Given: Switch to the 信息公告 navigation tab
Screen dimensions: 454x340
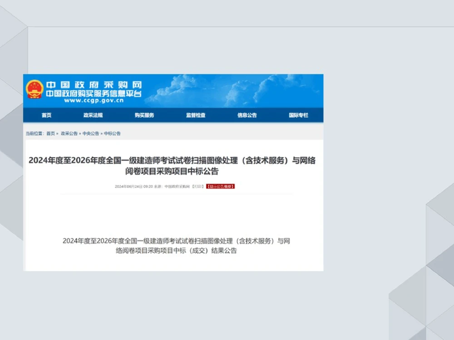Looking at the screenshot, I should point(247,115).
